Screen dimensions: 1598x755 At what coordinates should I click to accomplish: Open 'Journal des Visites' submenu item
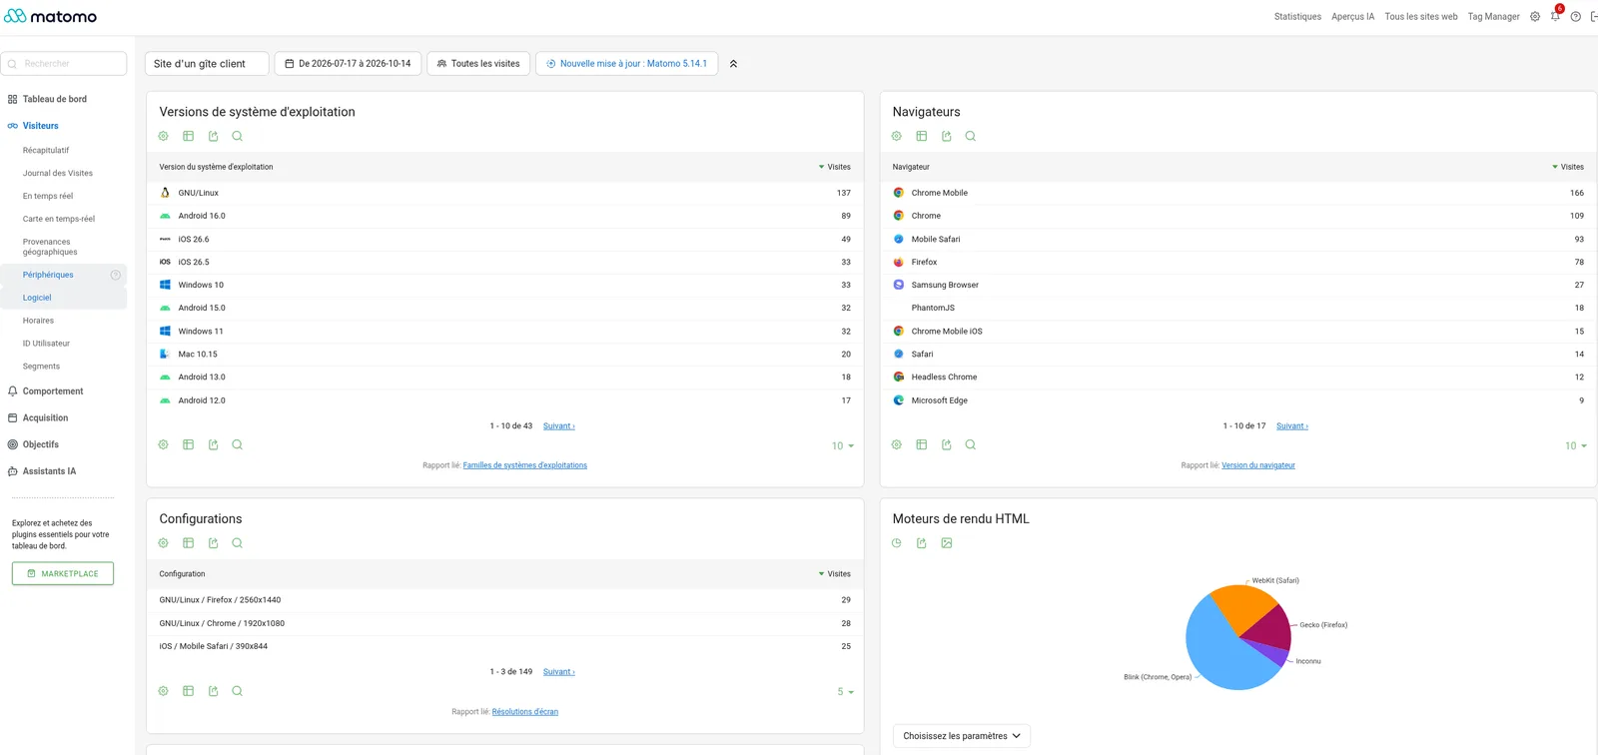coord(58,174)
